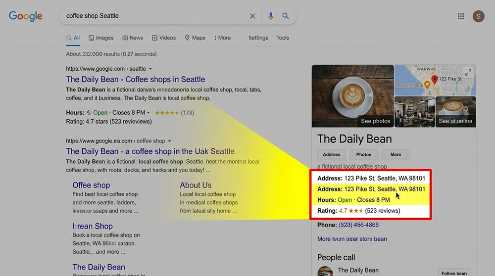Open The Daily Bean - Coffee shops in Seattle

(136, 79)
